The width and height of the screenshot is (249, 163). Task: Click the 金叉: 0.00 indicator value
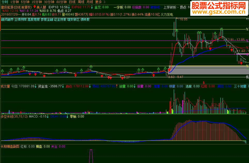(x=101, y=7)
